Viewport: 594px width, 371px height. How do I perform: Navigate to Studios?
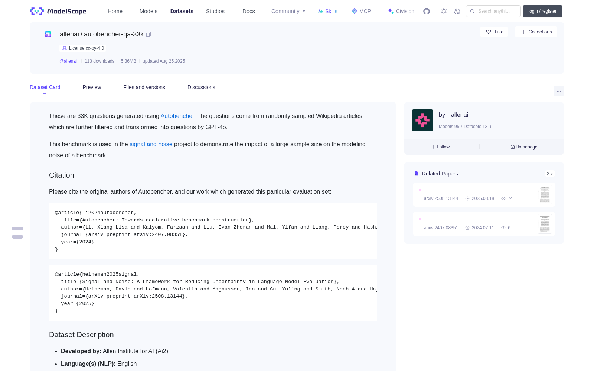215,11
